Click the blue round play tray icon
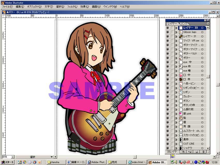This screenshot has width=220, height=165. pyautogui.click(x=196, y=162)
